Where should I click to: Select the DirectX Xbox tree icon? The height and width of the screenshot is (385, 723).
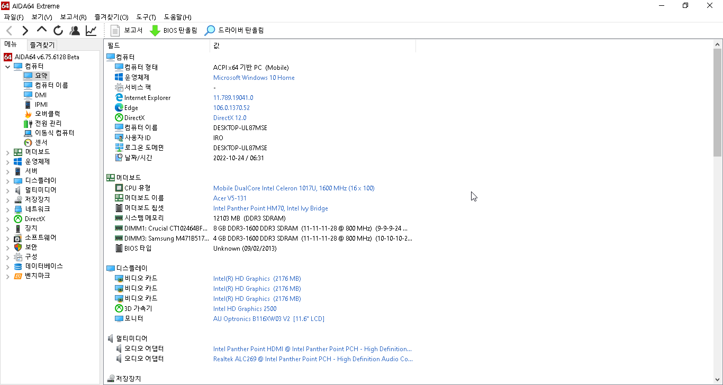tap(18, 218)
